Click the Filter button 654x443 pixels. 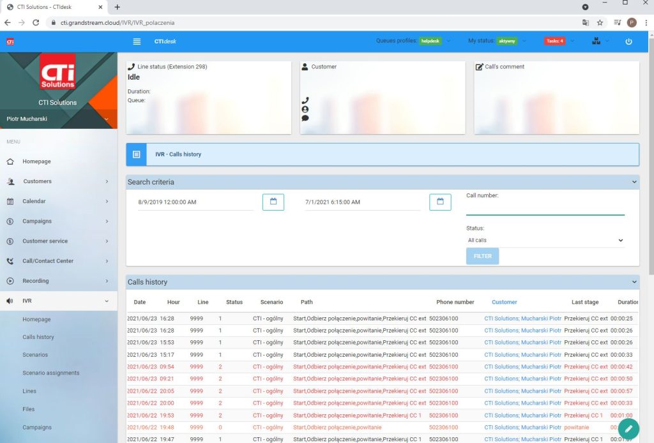pos(482,256)
